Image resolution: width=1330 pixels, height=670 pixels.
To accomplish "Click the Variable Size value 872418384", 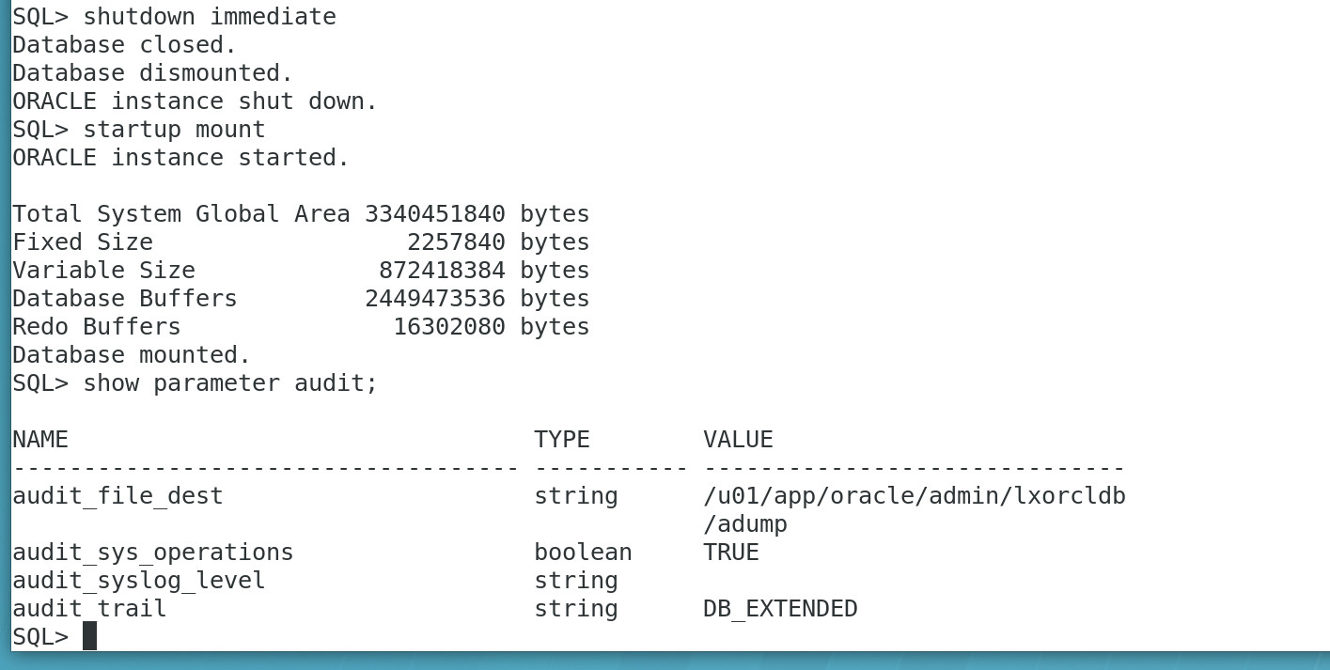I will coord(442,271).
